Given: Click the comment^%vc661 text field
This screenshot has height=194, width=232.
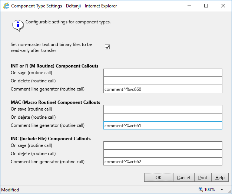Looking at the screenshot, I should [163, 125].
